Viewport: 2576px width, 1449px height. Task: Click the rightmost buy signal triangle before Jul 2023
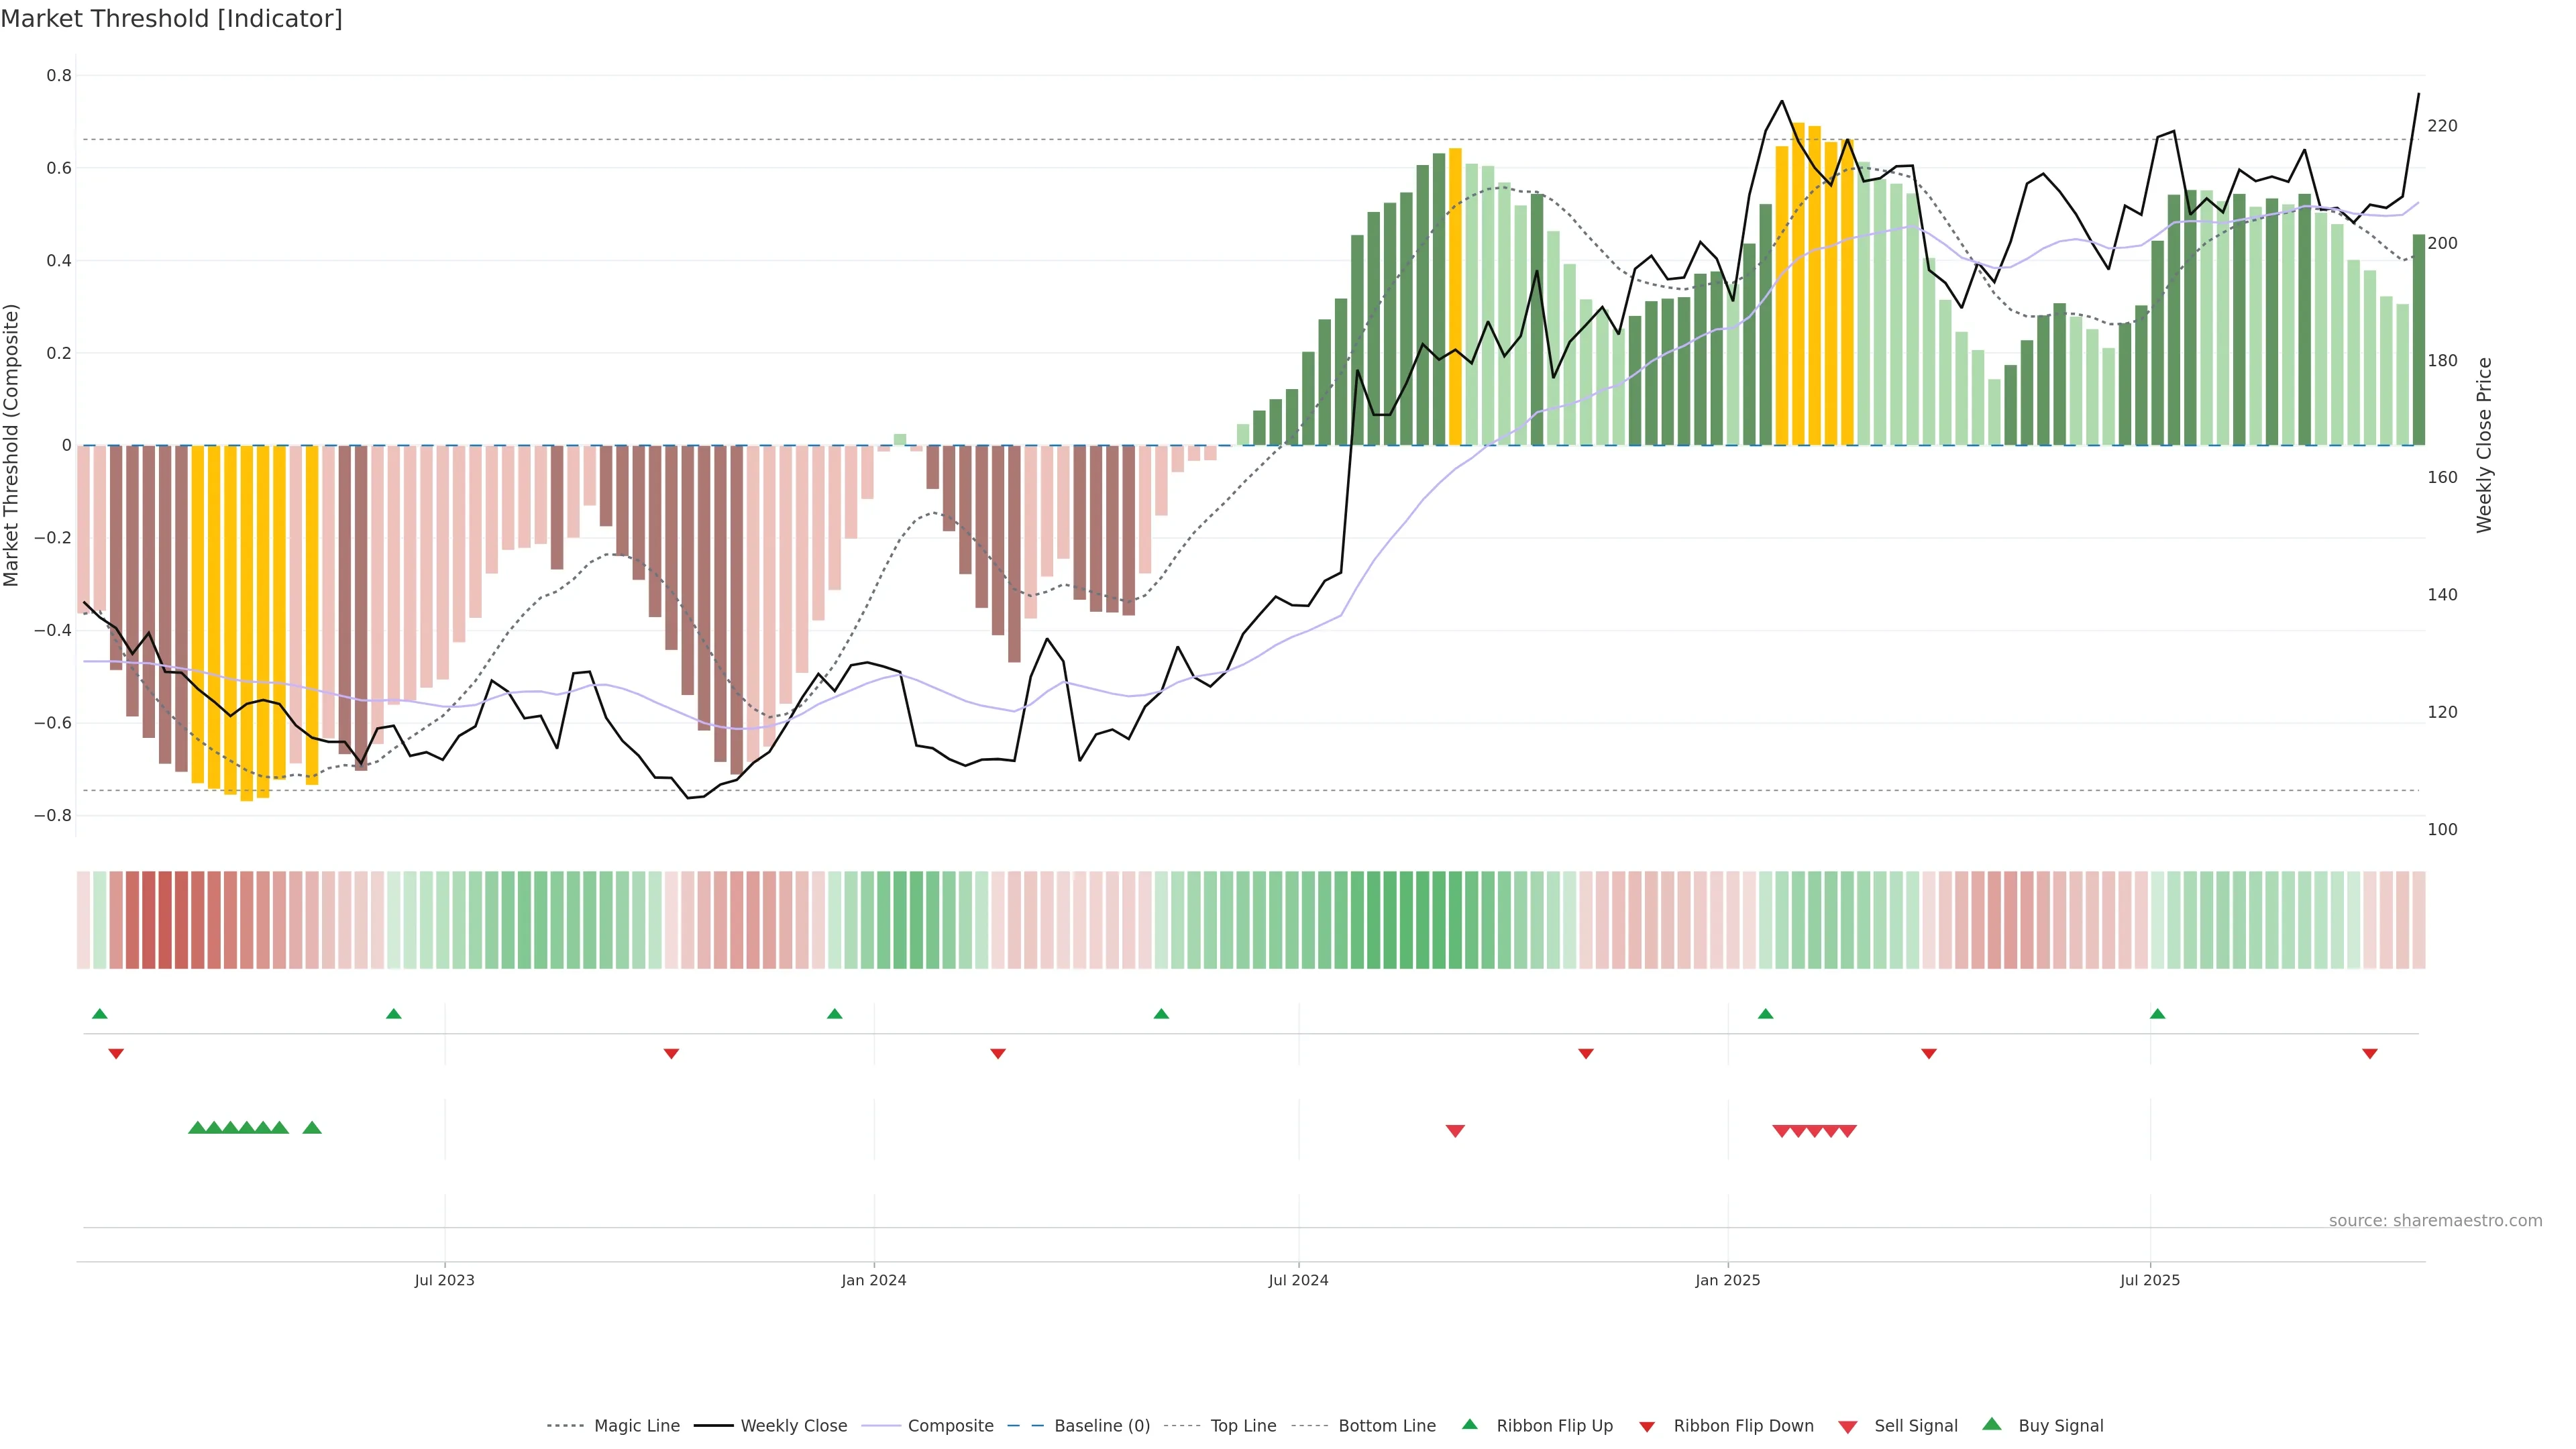tap(312, 1128)
